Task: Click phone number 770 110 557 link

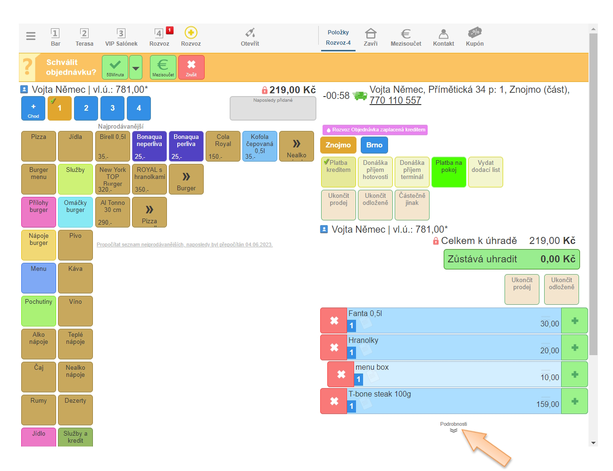Action: click(x=395, y=100)
